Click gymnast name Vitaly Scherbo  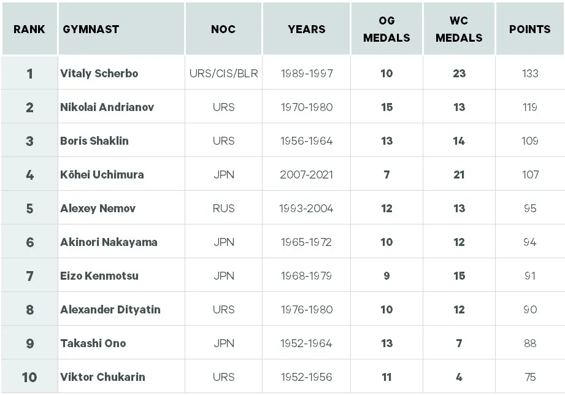point(99,74)
